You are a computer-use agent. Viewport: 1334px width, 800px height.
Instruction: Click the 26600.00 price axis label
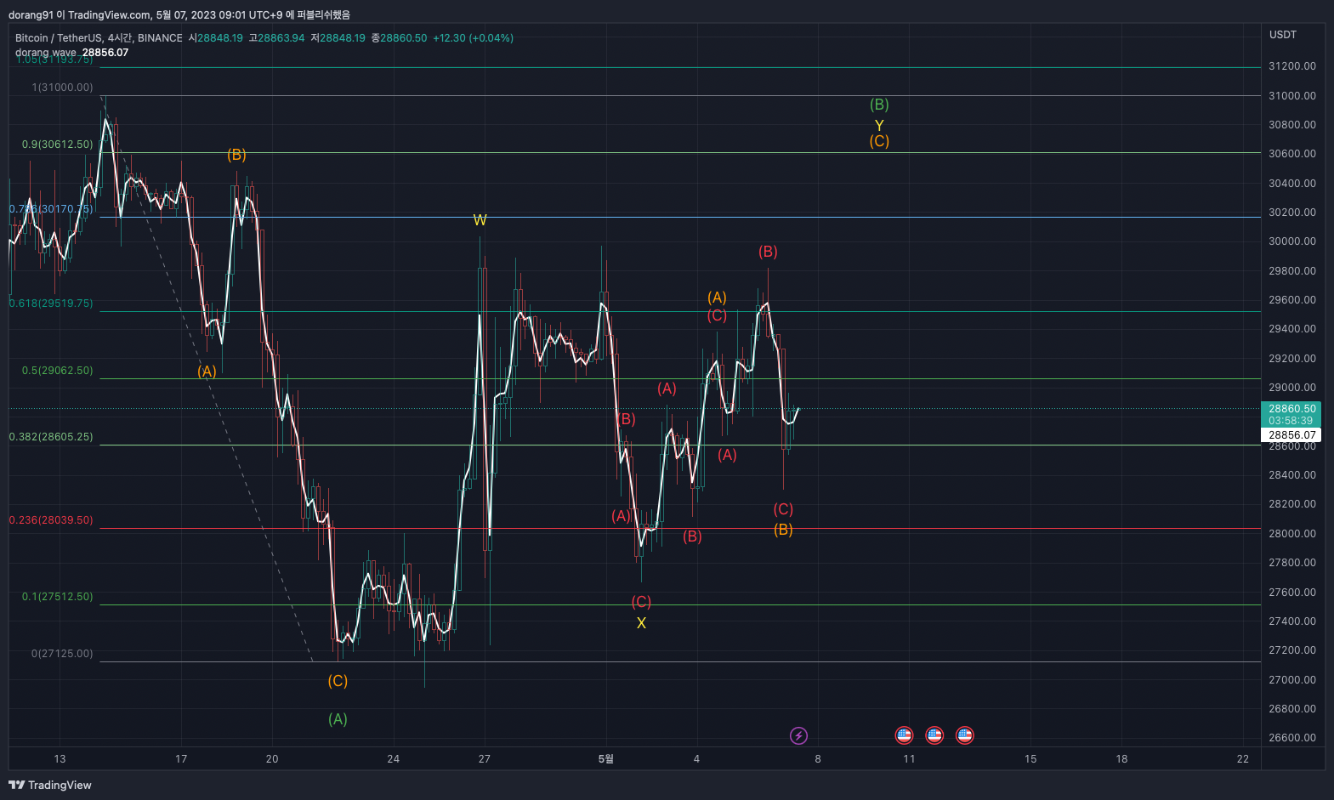(1292, 738)
